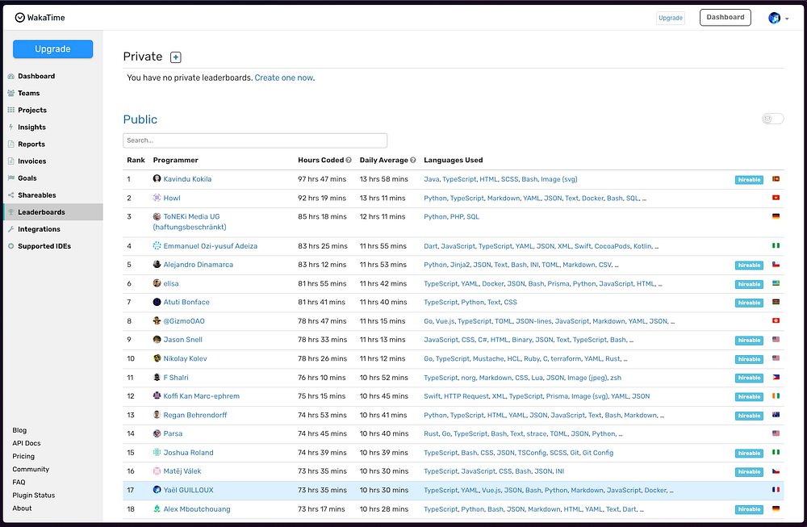Image resolution: width=807 pixels, height=527 pixels.
Task: Click the Languages Used column header
Action: click(x=453, y=160)
